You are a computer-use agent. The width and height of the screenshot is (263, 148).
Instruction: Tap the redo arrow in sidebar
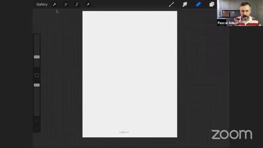37,128
